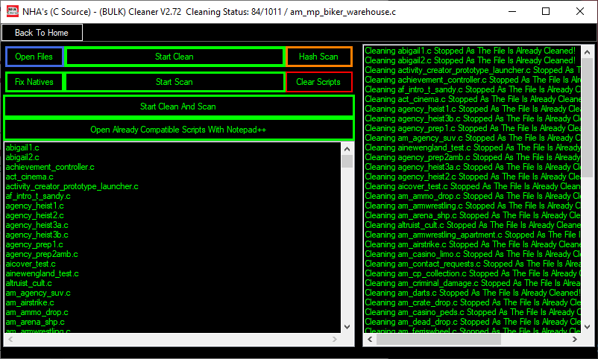Click log line for am_darts.c
This screenshot has width=598, height=359.
(473, 293)
